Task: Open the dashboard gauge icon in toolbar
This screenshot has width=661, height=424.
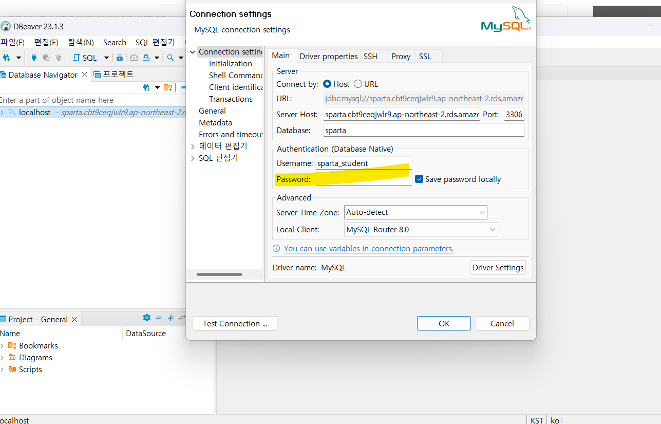Action: pos(134,58)
